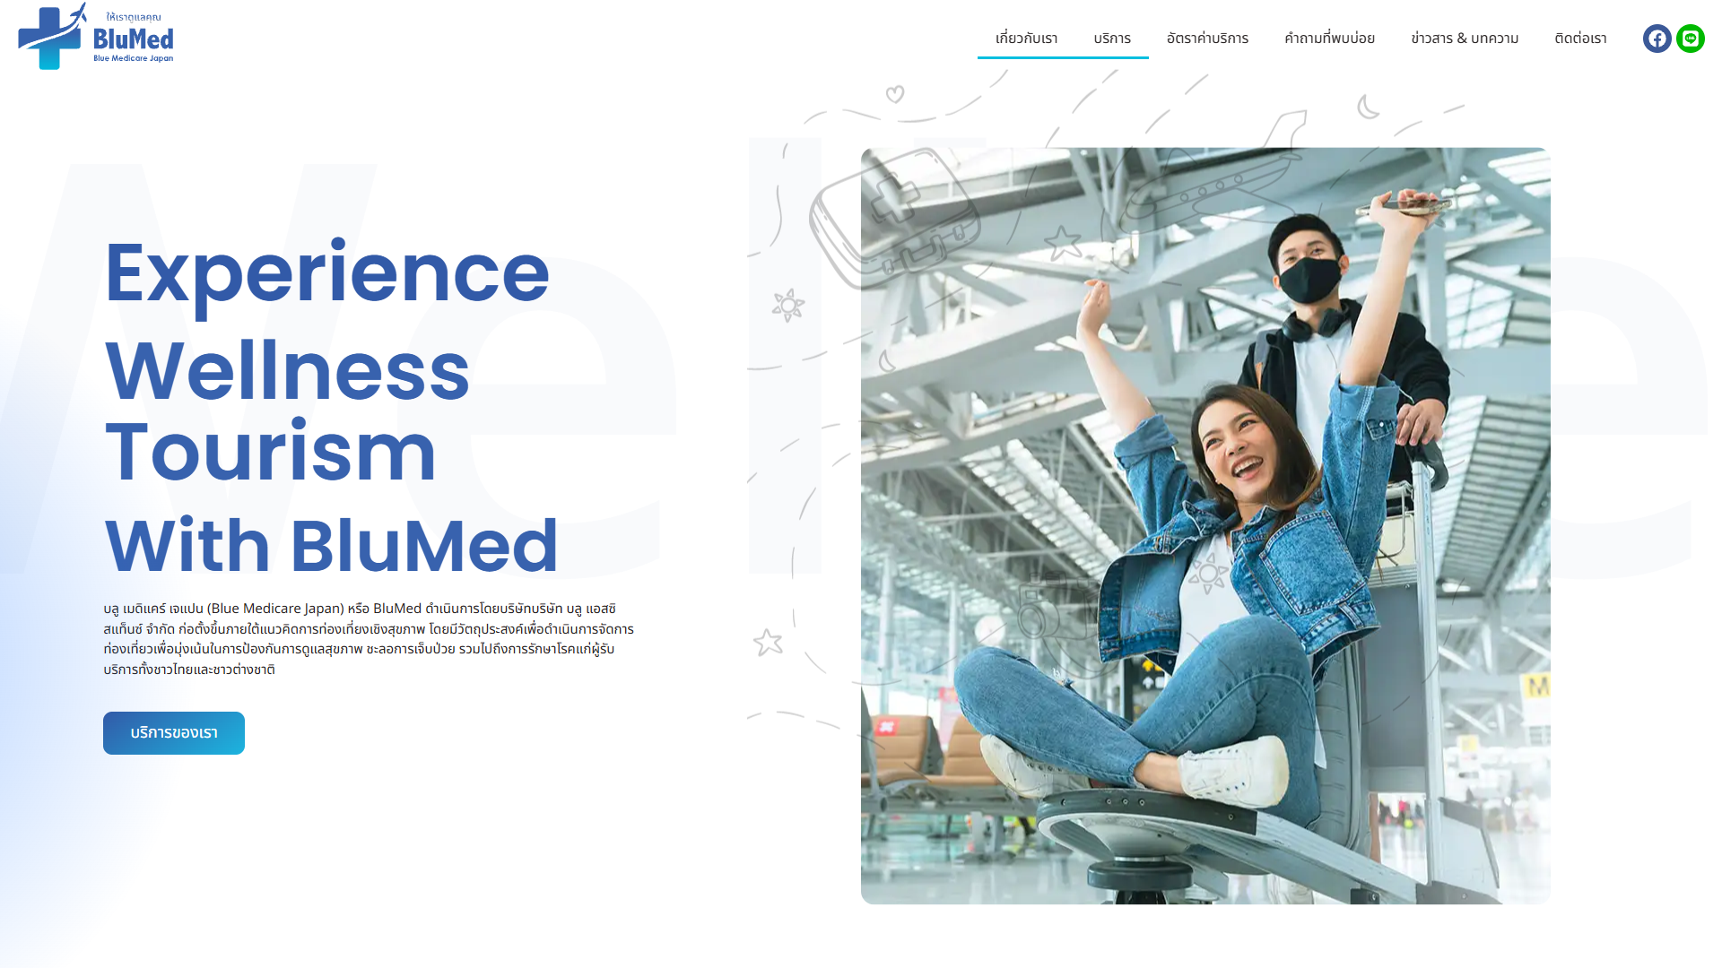Open the บริการ menu item
This screenshot has height=968, width=1722.
click(x=1112, y=39)
